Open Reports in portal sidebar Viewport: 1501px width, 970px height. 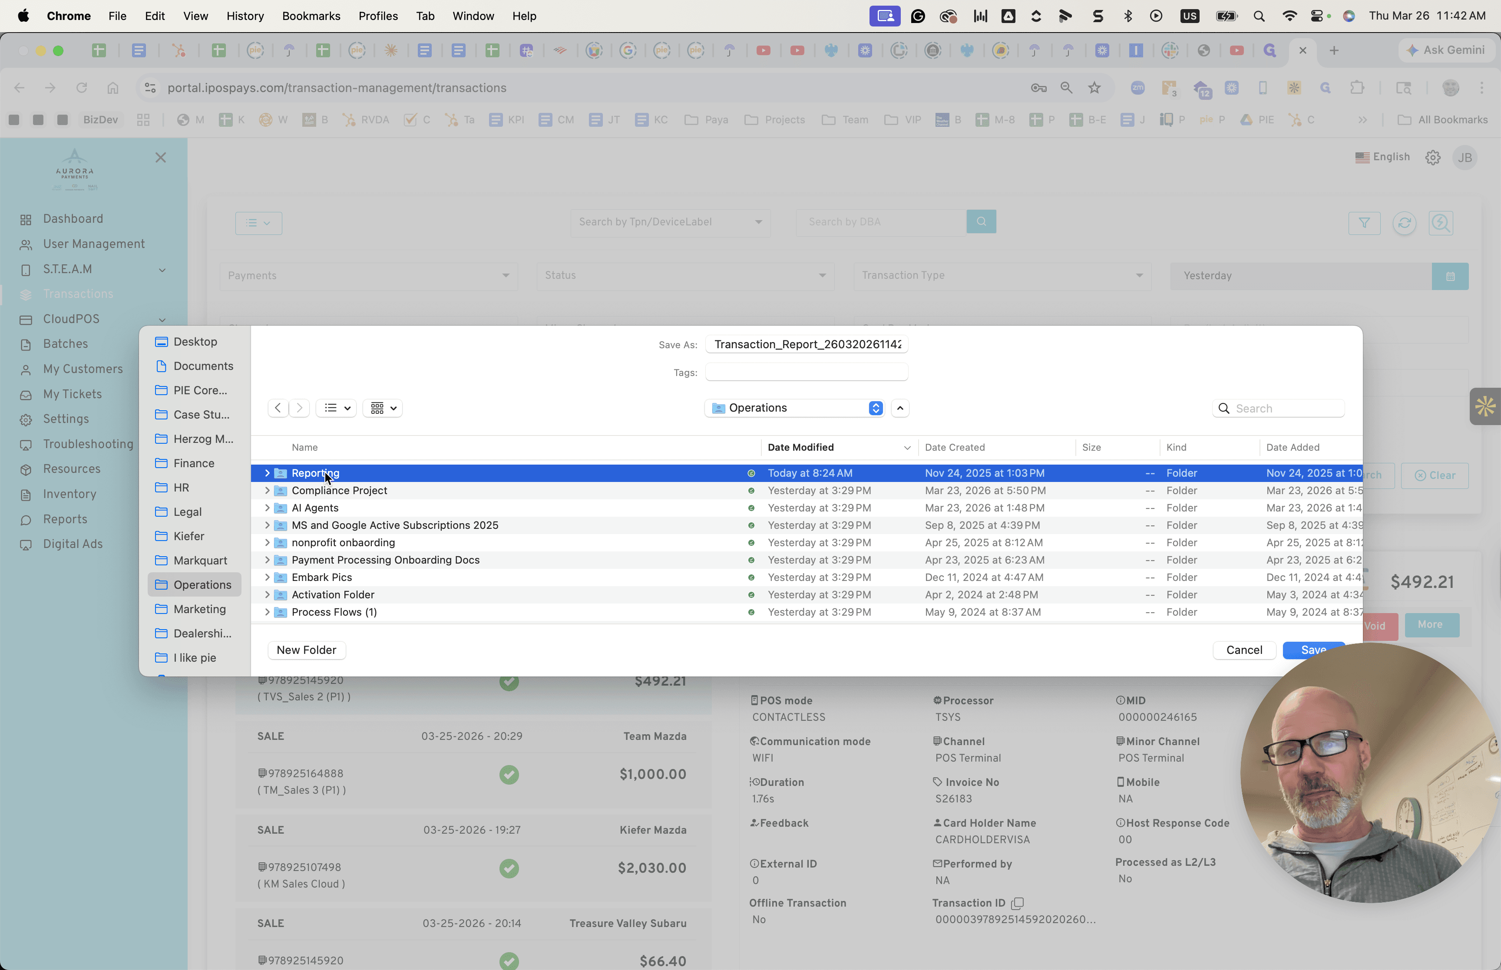tap(65, 519)
